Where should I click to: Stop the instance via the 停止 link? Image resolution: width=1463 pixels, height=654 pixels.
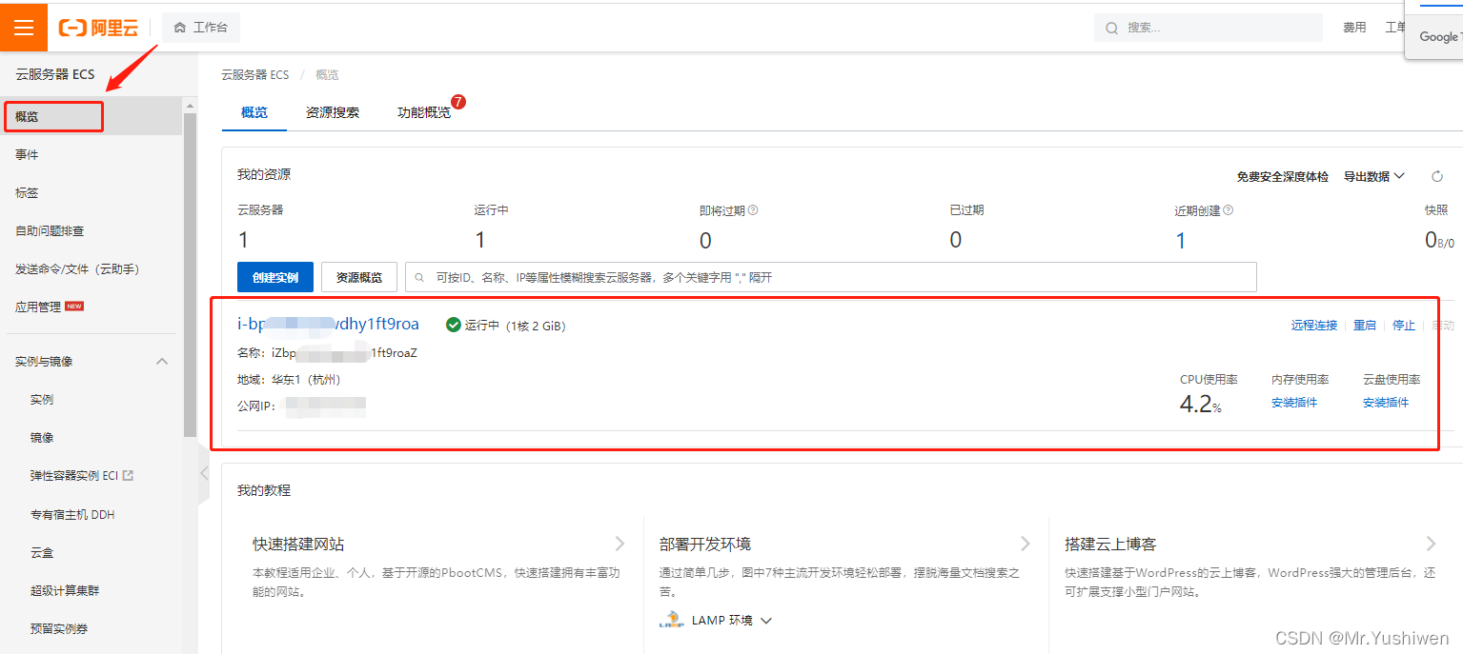1404,325
